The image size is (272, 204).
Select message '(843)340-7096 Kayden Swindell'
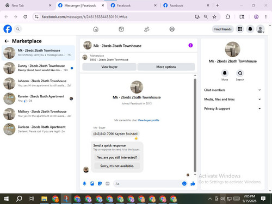[115, 134]
